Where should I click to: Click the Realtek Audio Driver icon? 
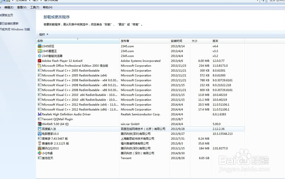coord(39,114)
